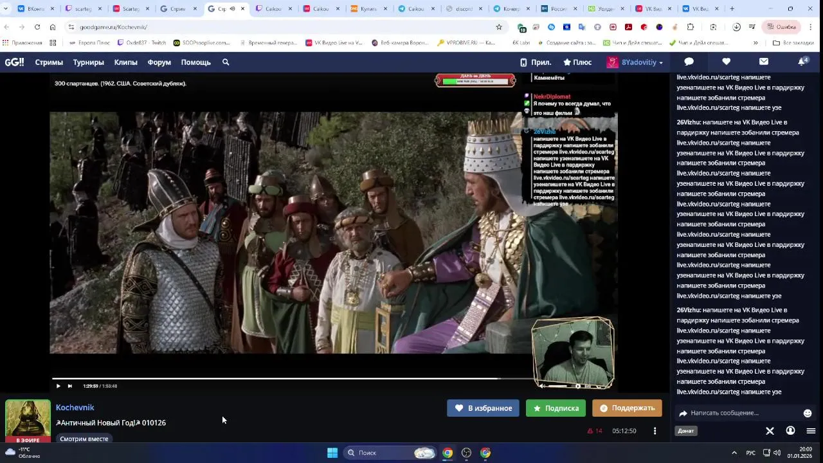Screen dimensions: 823x463
Task: Open the Windows Start menu
Action: (x=332, y=453)
